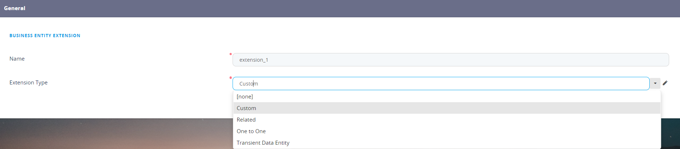
Task: Click the red required marker beside Name
Action: click(230, 54)
